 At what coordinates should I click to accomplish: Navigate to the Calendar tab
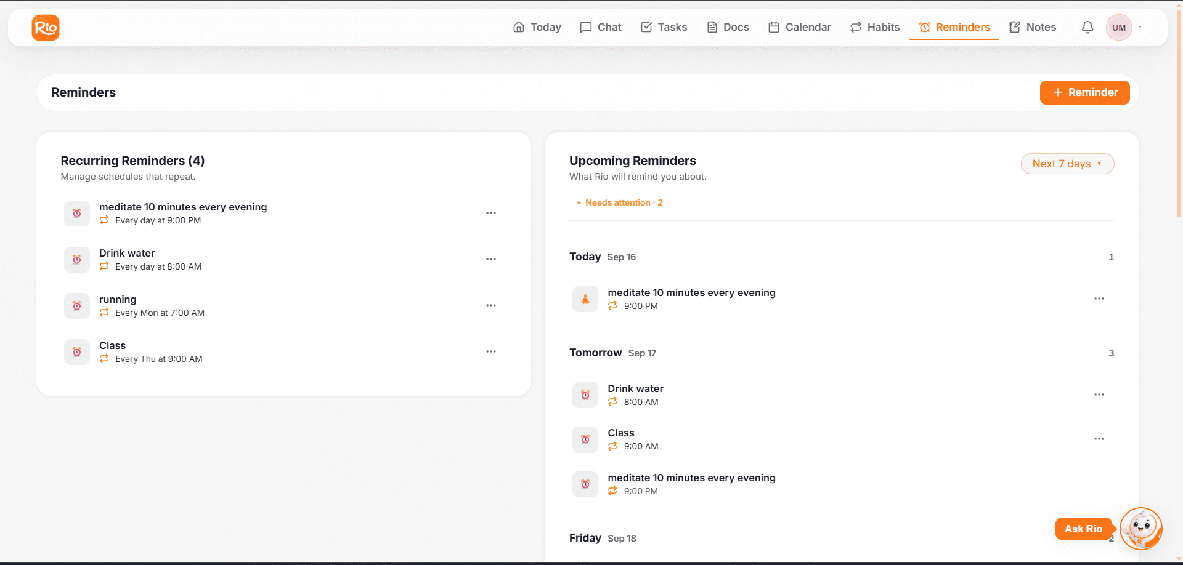click(x=800, y=27)
